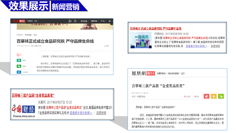Click the 凤凰网 paragraph starting 近日,首届品质电商节

(178, 121)
